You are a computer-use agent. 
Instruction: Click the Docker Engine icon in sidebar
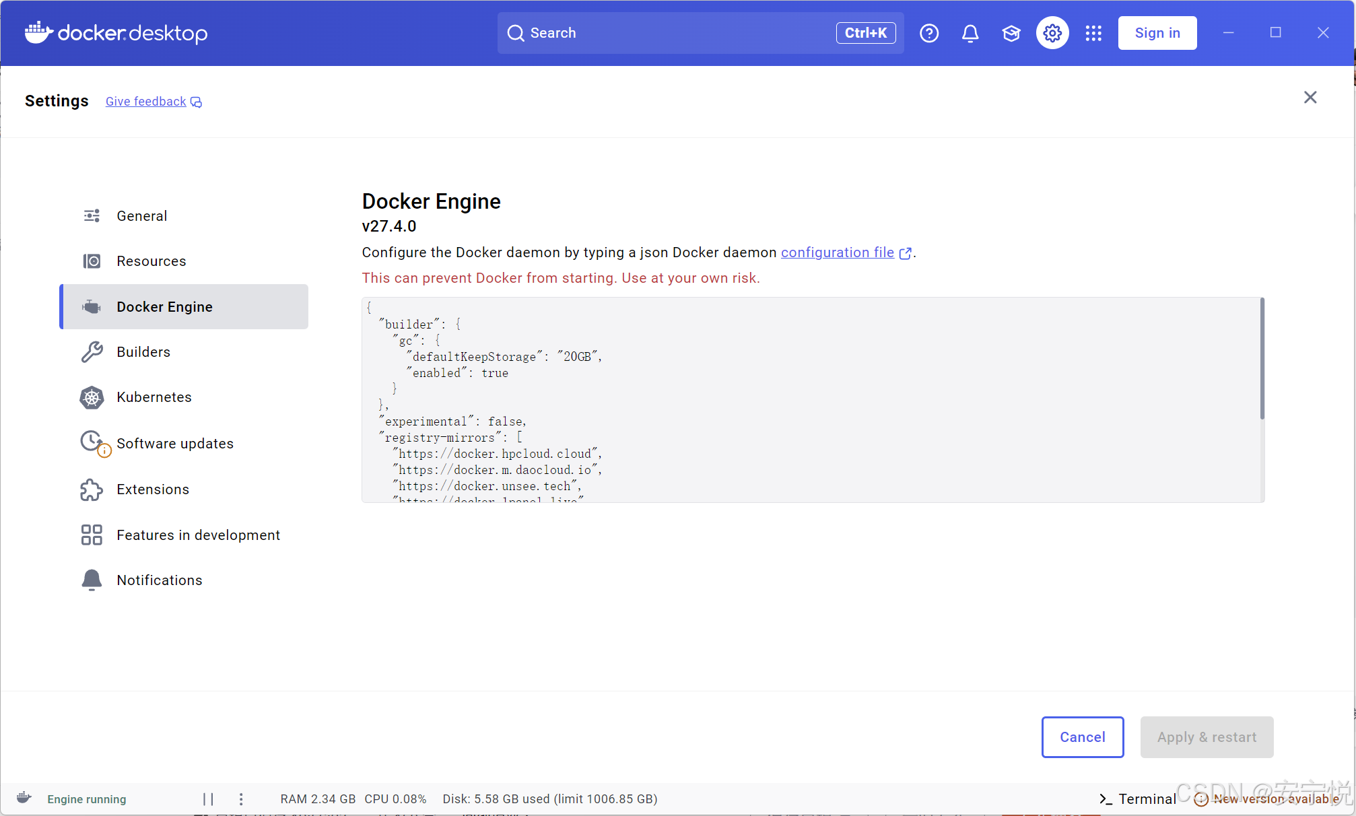(x=92, y=307)
